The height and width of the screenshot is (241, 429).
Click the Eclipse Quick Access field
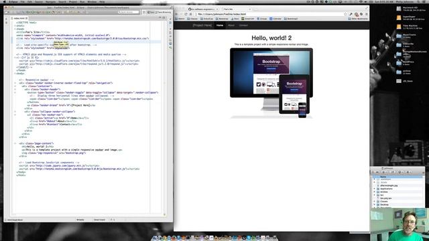pyautogui.click(x=129, y=12)
